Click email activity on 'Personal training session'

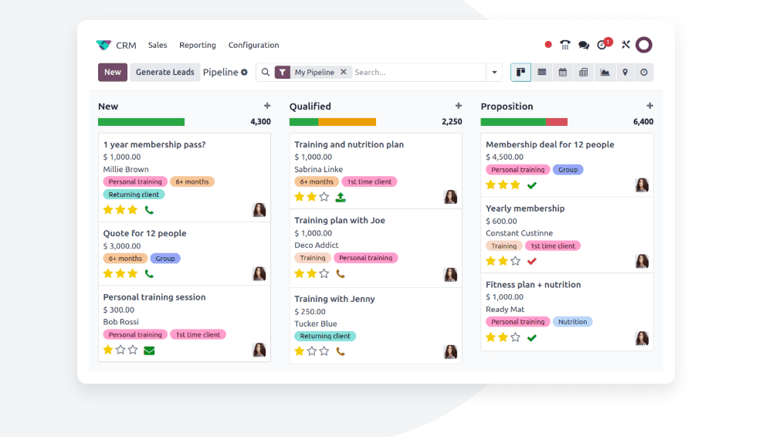pos(149,351)
